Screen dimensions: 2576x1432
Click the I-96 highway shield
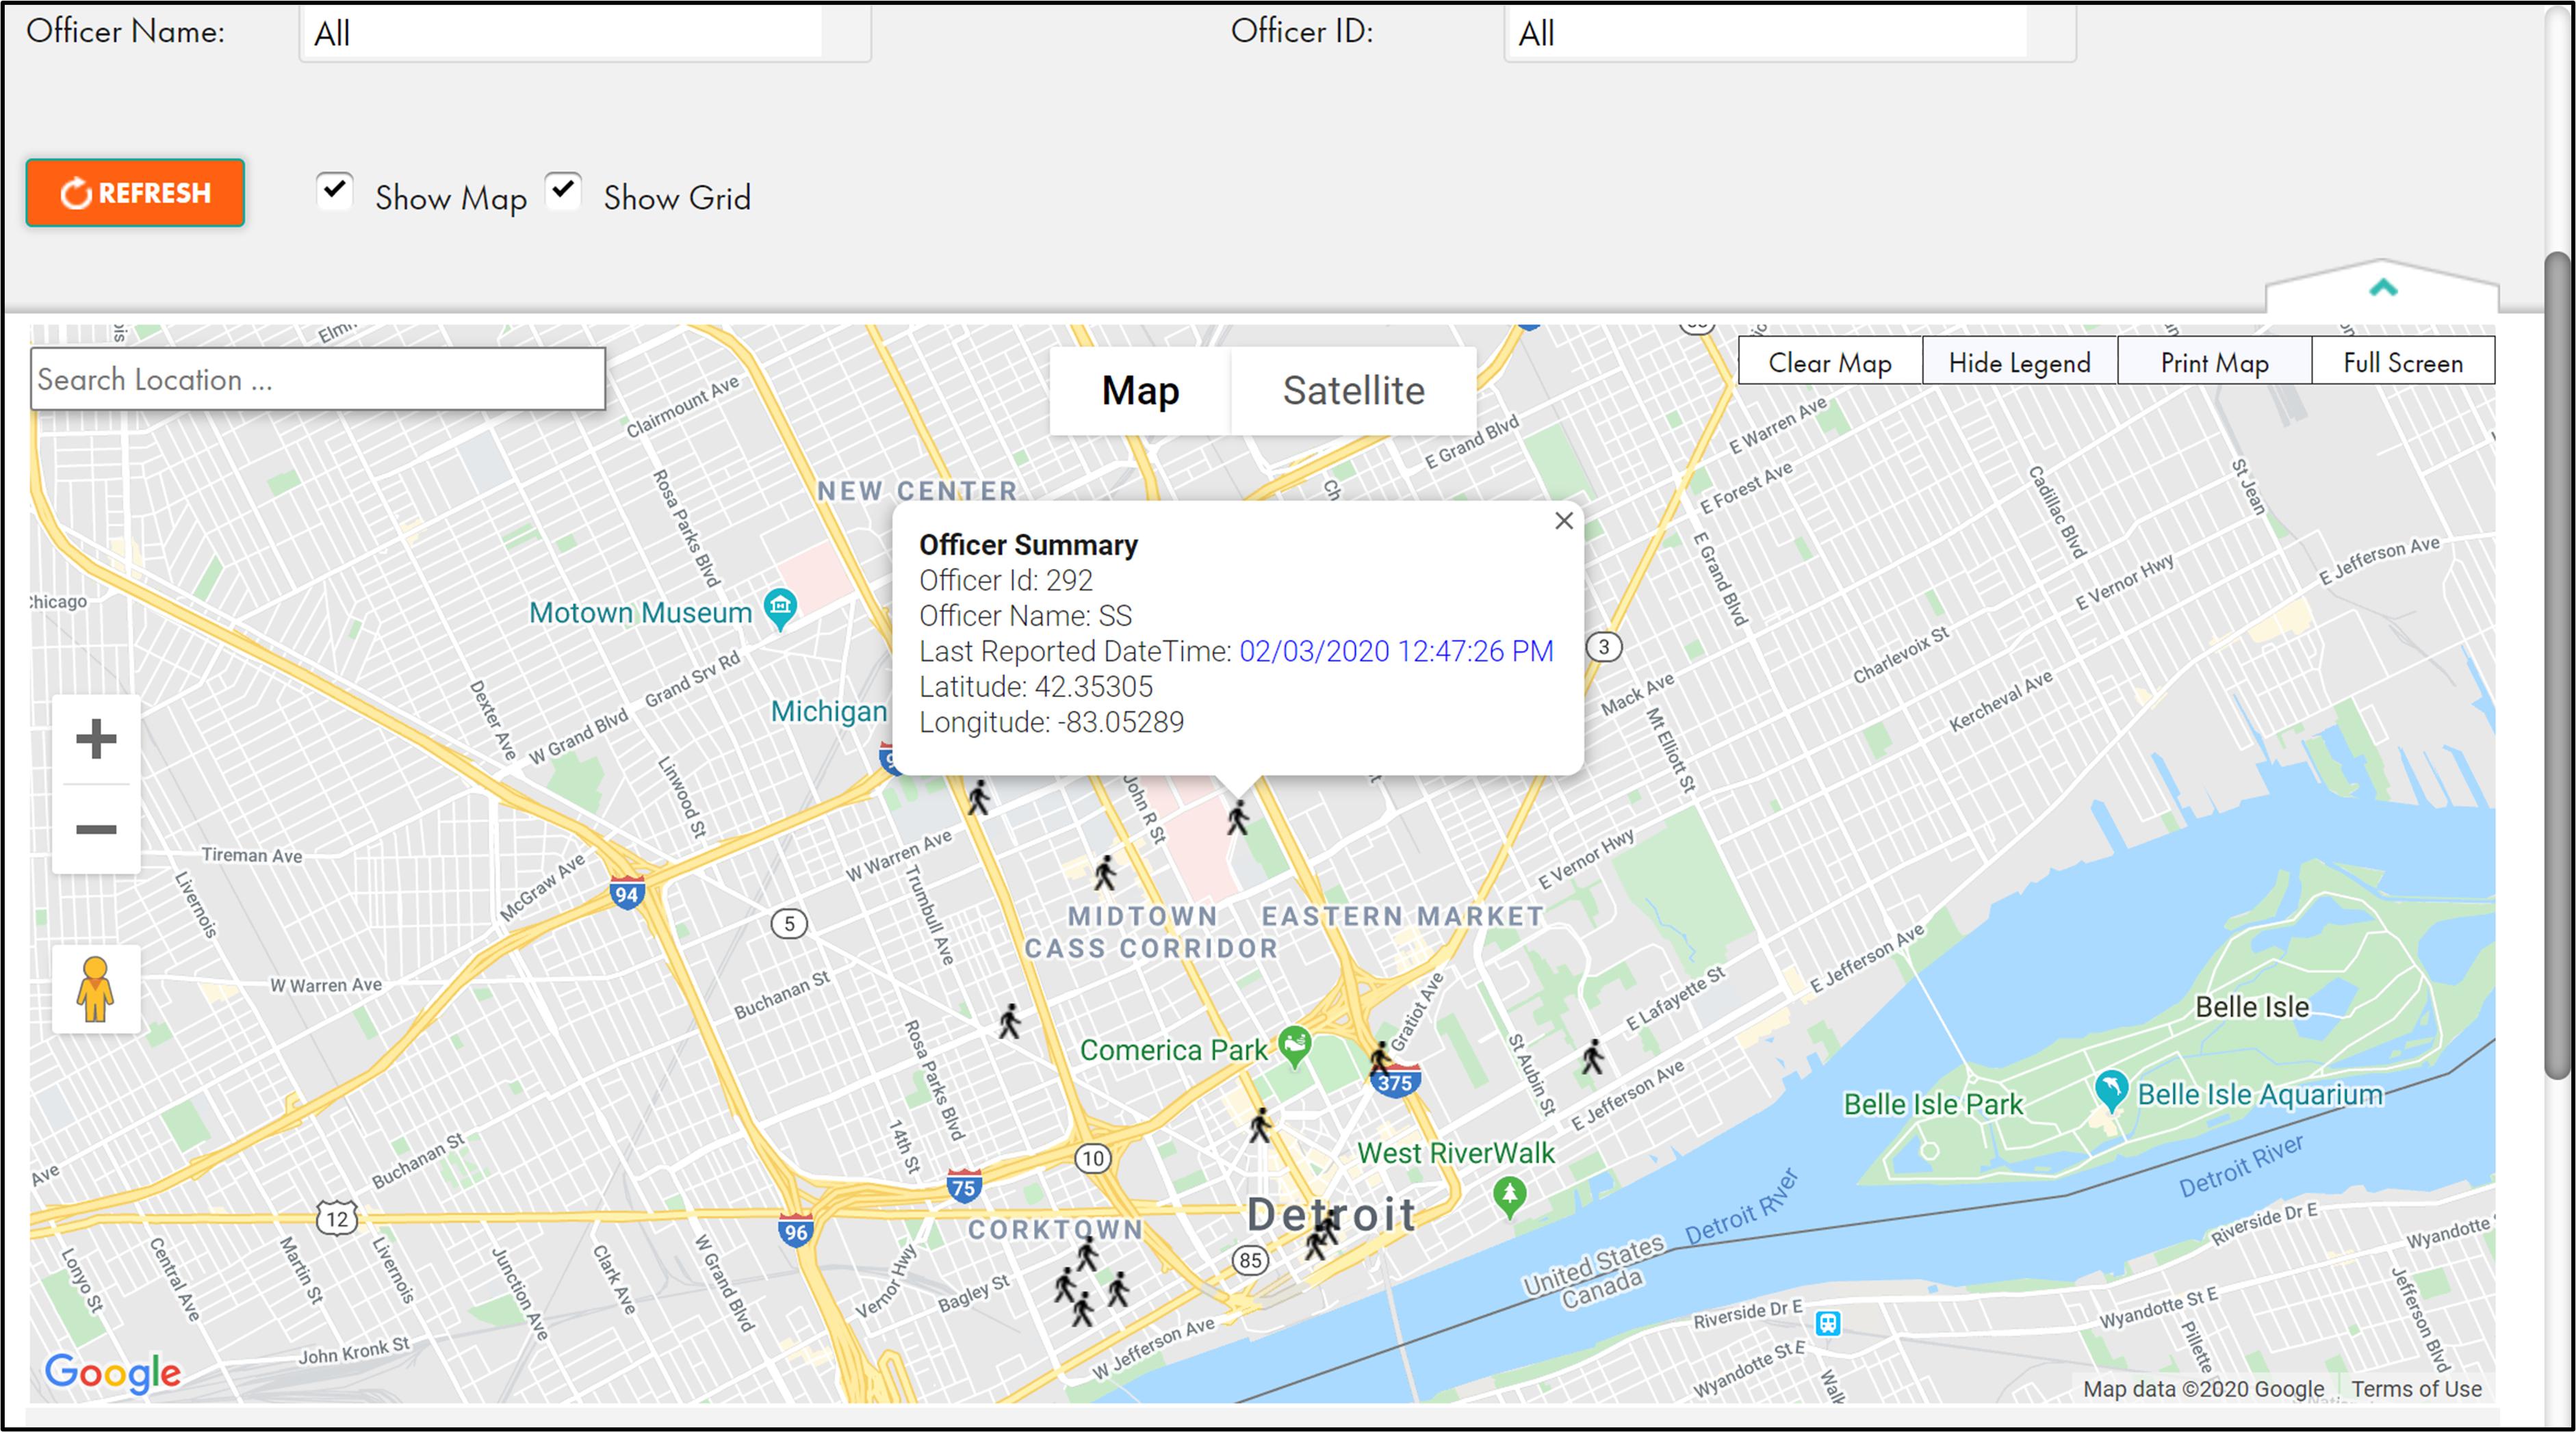coord(796,1231)
